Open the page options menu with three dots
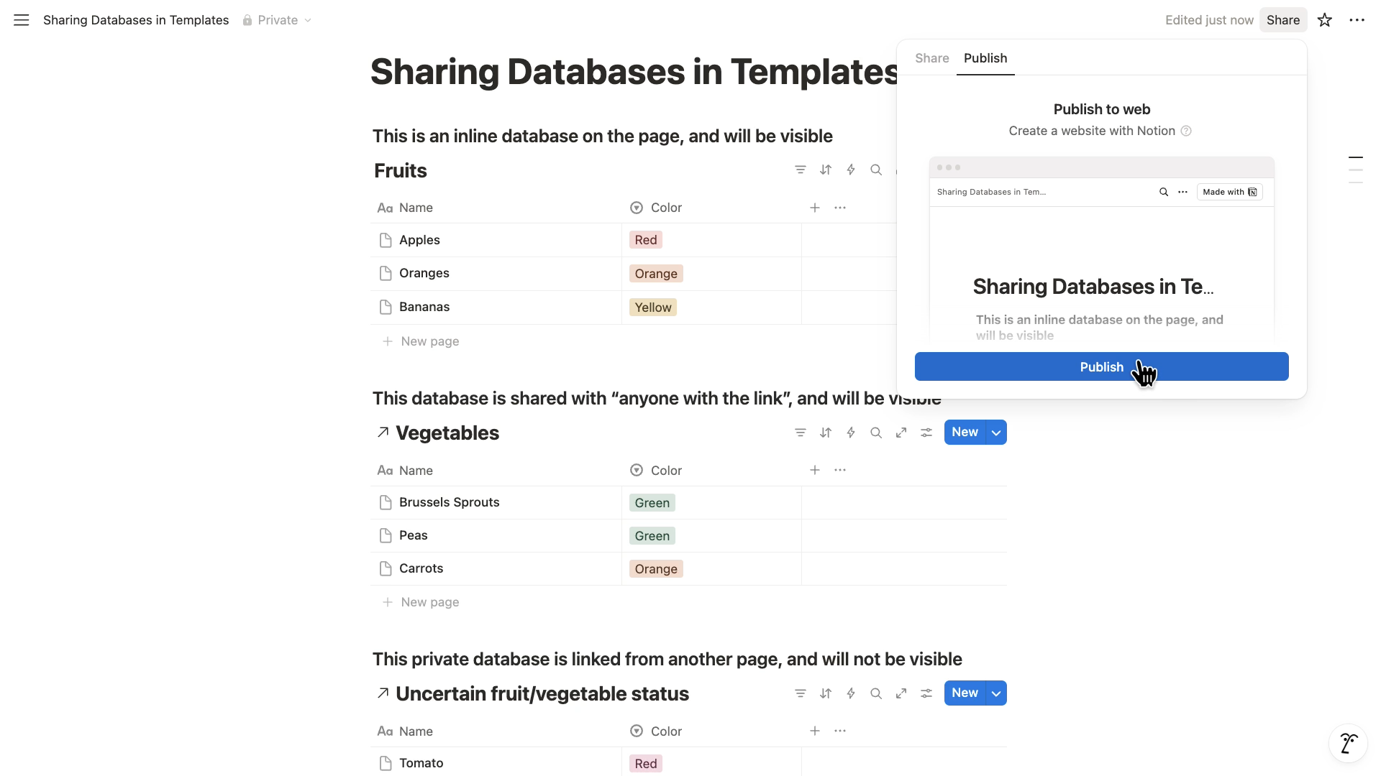This screenshot has width=1381, height=776. [1358, 19]
